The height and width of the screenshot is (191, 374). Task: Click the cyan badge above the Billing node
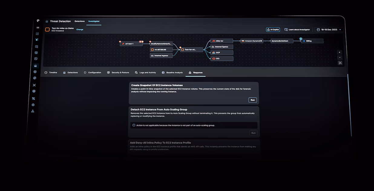301,39
